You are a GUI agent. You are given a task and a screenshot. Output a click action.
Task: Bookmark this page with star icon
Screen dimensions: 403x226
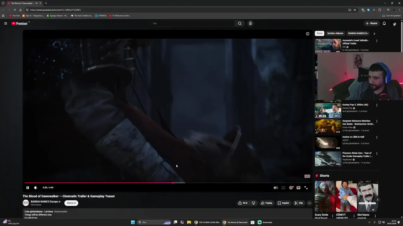click(355, 10)
